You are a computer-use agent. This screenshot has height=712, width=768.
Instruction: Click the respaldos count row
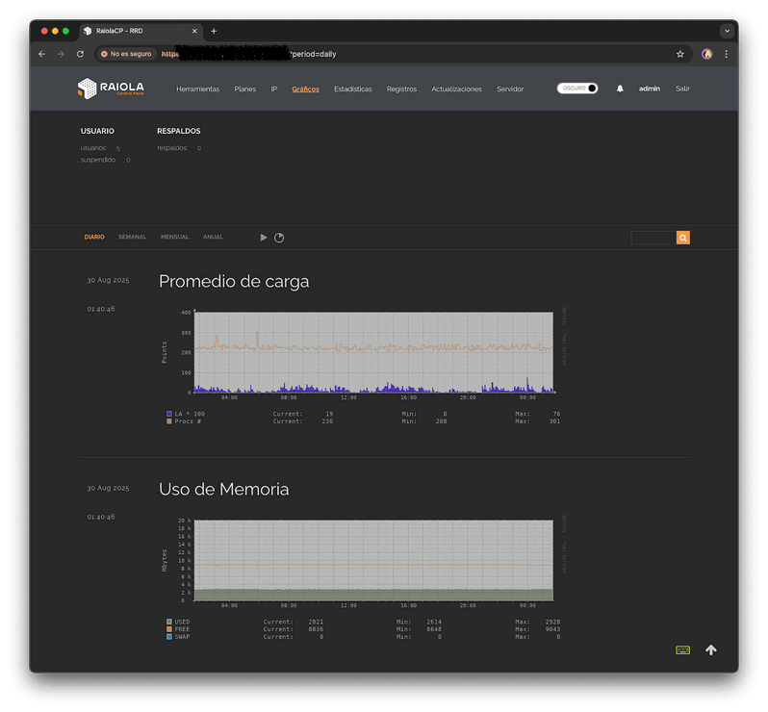179,148
